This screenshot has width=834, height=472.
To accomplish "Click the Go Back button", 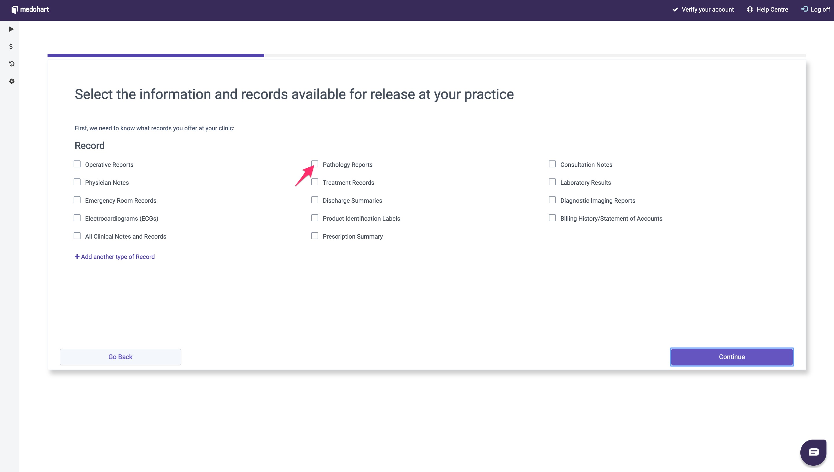I will pyautogui.click(x=120, y=357).
